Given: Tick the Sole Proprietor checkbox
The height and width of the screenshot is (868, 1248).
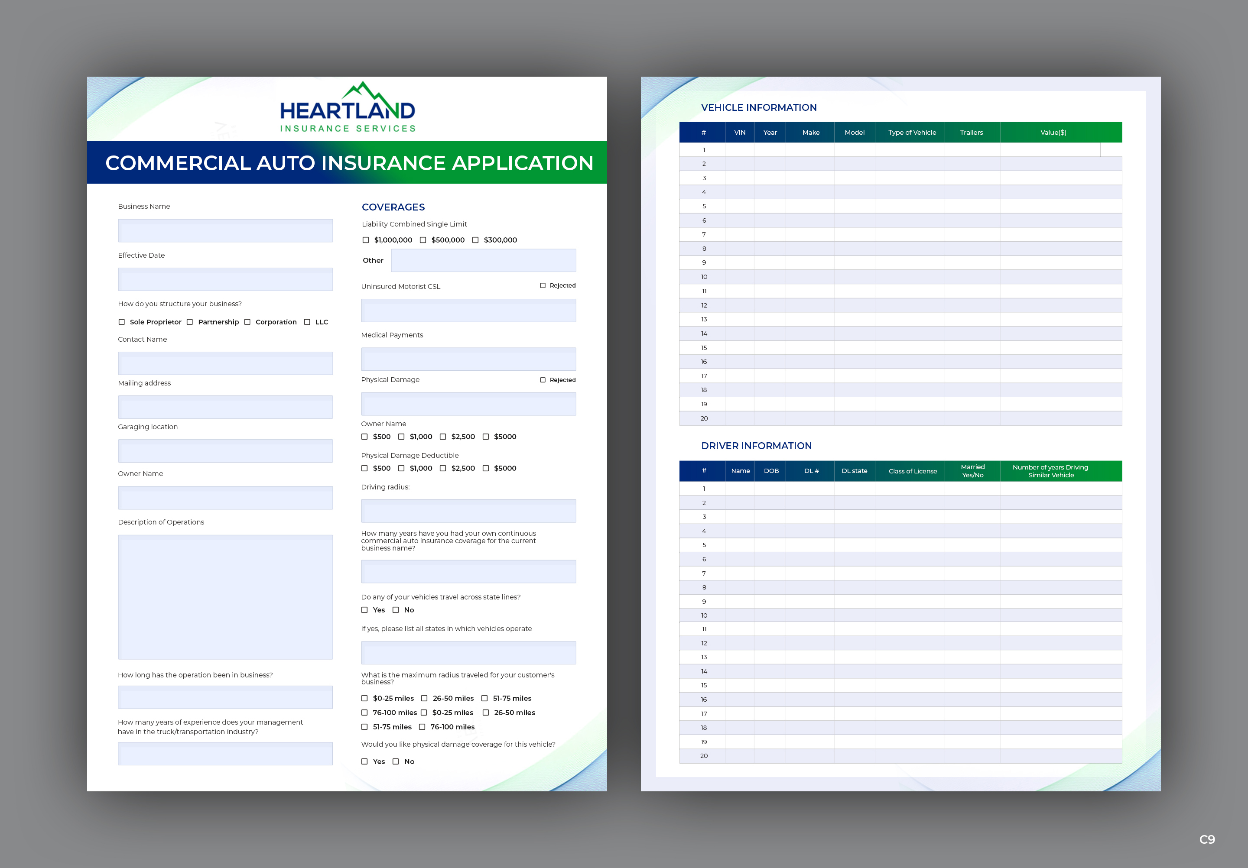Looking at the screenshot, I should point(122,322).
